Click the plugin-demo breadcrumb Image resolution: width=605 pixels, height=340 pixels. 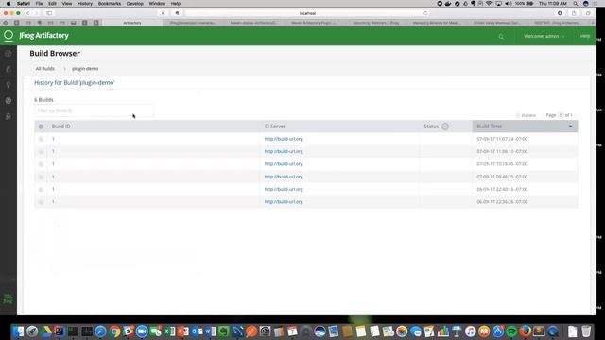85,69
